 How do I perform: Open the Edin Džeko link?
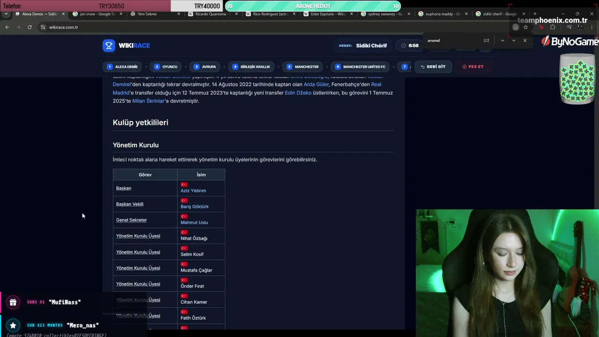(298, 93)
